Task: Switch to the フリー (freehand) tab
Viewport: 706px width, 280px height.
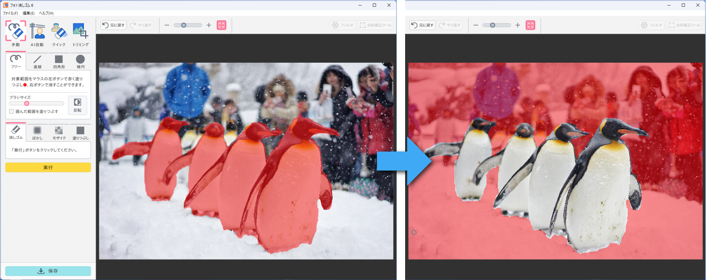Action: click(16, 62)
